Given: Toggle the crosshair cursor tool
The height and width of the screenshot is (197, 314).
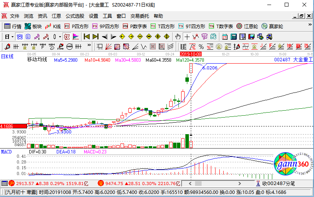Looking at the screenshot, I should click(x=187, y=37).
